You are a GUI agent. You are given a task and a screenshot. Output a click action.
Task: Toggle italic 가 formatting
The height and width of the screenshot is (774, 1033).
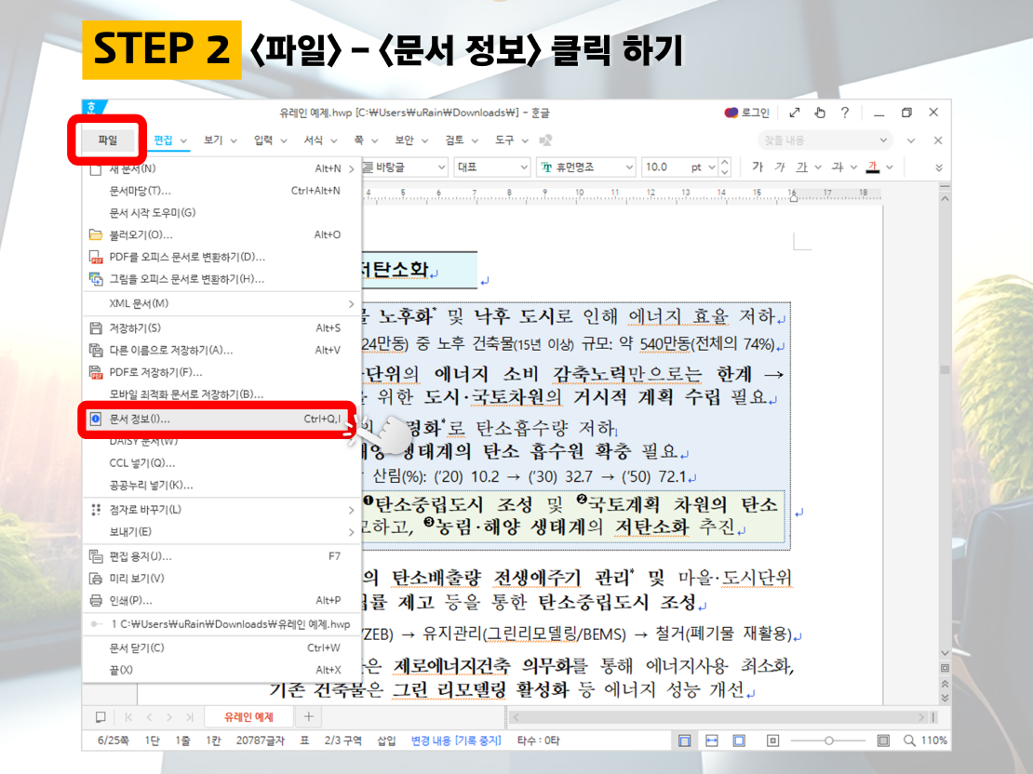[x=779, y=167]
